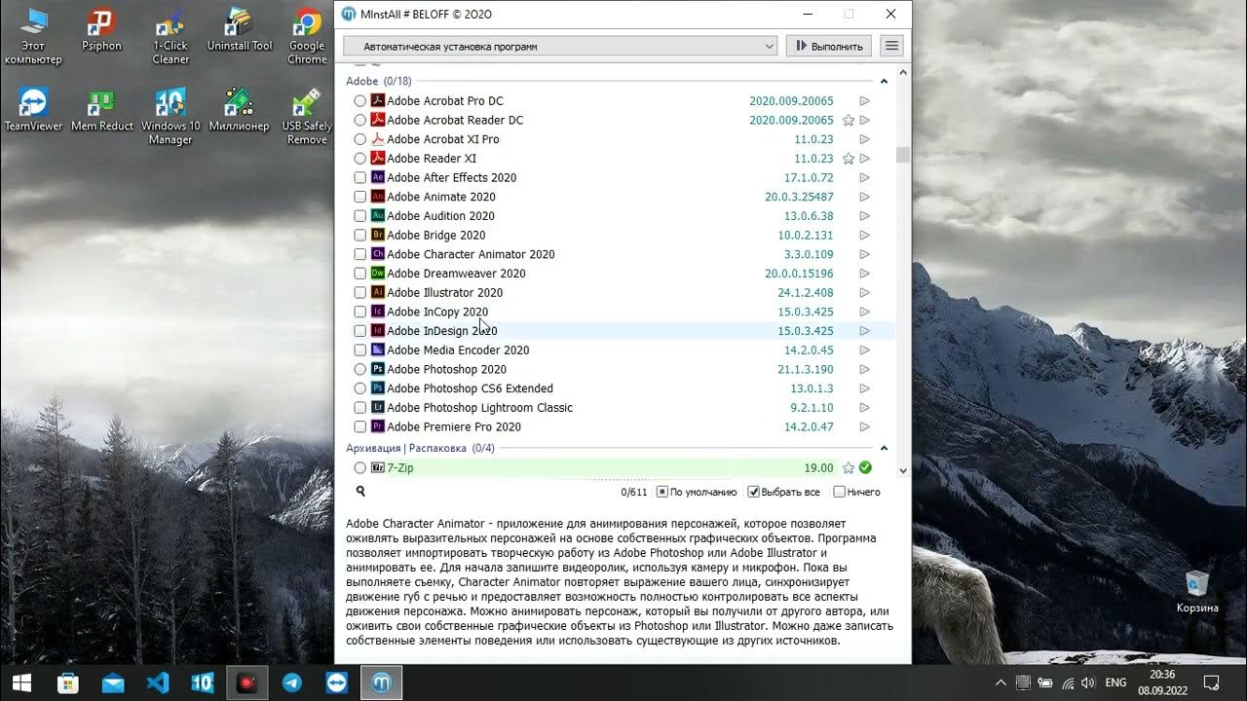This screenshot has width=1247, height=701.
Task: Collapse the 'Архивация | Распаковка' section
Action: [x=884, y=449]
